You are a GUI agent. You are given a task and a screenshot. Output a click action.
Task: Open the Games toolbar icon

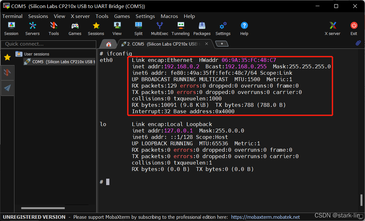(x=75, y=29)
